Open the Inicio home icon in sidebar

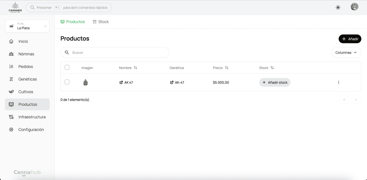(x=11, y=41)
